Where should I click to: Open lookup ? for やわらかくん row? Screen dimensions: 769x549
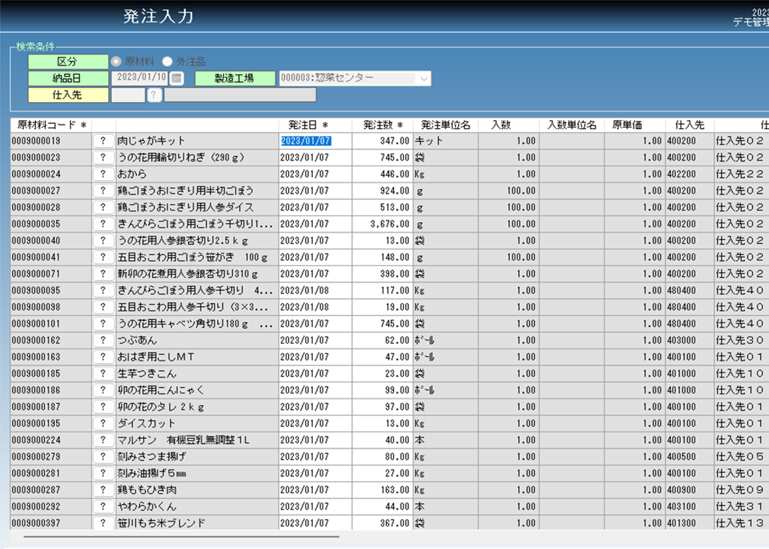pos(103,507)
